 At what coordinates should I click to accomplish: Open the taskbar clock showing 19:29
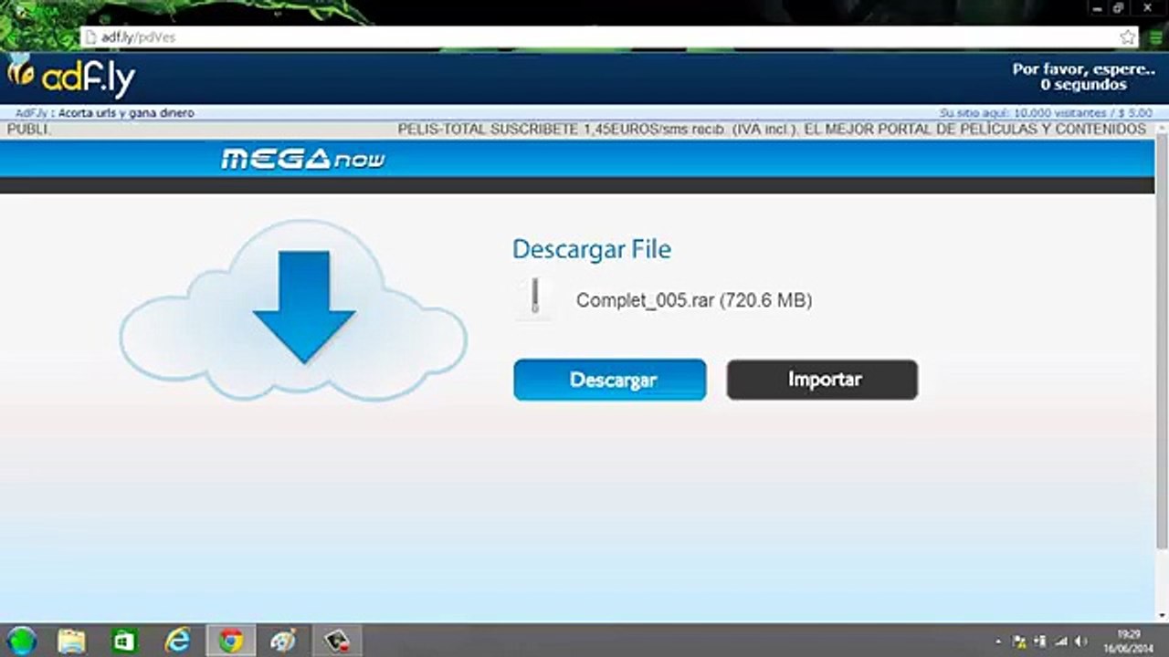pos(1130,640)
